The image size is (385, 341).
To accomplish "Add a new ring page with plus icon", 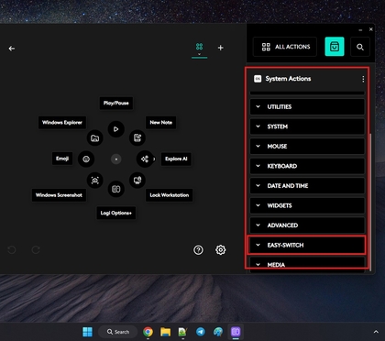I will click(221, 48).
